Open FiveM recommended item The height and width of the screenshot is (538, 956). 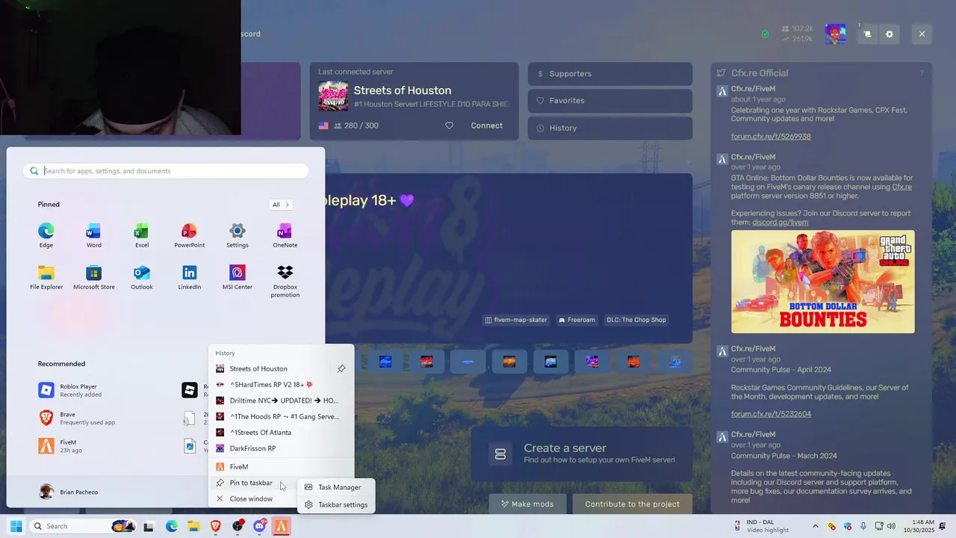pyautogui.click(x=105, y=446)
